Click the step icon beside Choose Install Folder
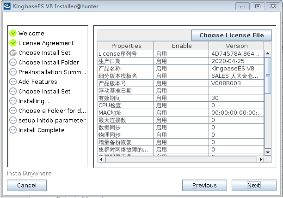Image resolution: width=283 pixels, height=198 pixels. [13, 62]
